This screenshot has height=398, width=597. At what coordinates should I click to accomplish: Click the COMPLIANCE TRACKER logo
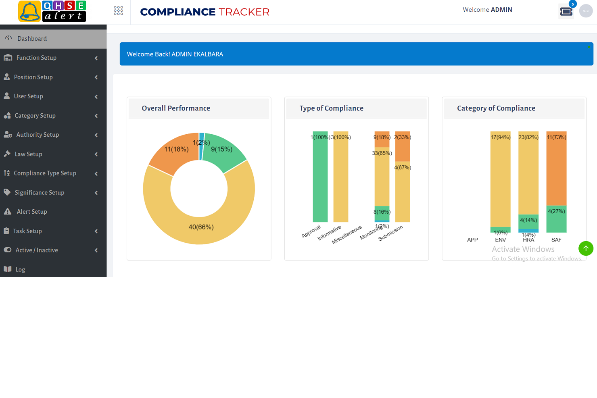pos(205,12)
